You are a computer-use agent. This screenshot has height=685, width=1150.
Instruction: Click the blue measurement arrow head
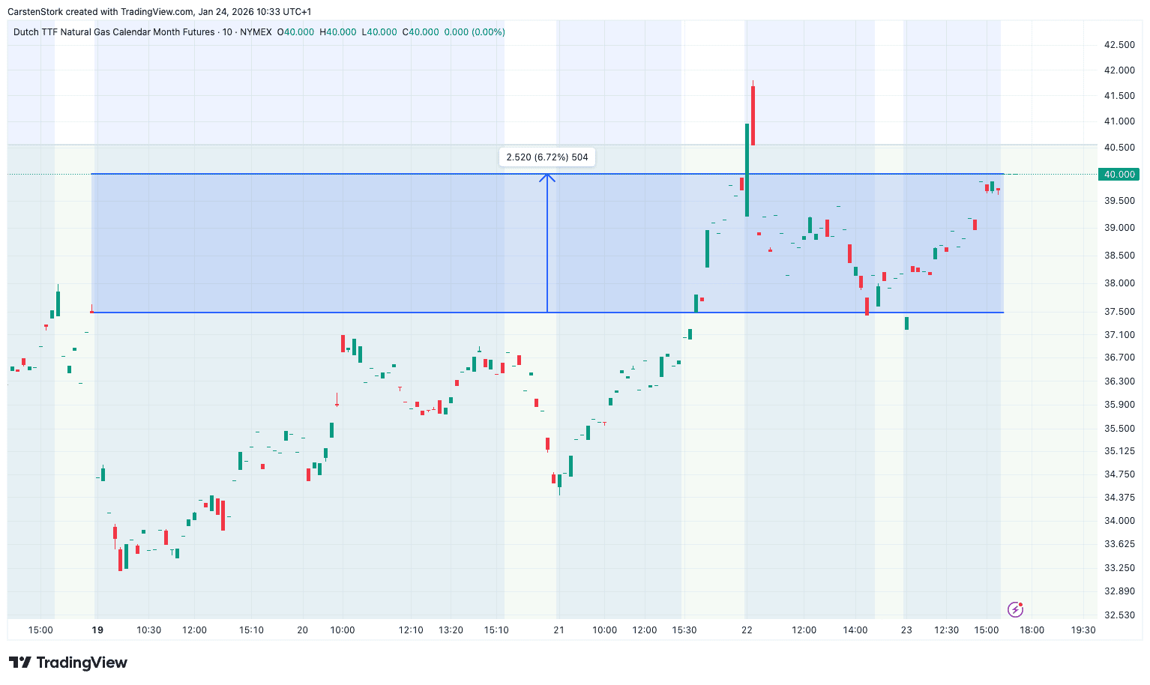click(x=547, y=178)
